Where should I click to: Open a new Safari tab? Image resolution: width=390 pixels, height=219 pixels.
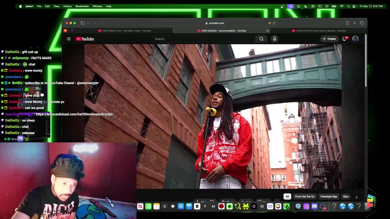(354, 23)
